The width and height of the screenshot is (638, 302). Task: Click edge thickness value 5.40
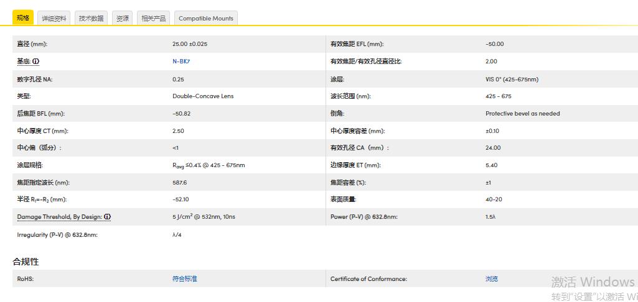point(491,165)
